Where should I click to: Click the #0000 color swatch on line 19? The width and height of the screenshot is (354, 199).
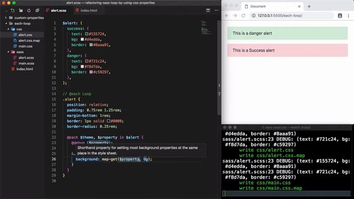(x=108, y=121)
